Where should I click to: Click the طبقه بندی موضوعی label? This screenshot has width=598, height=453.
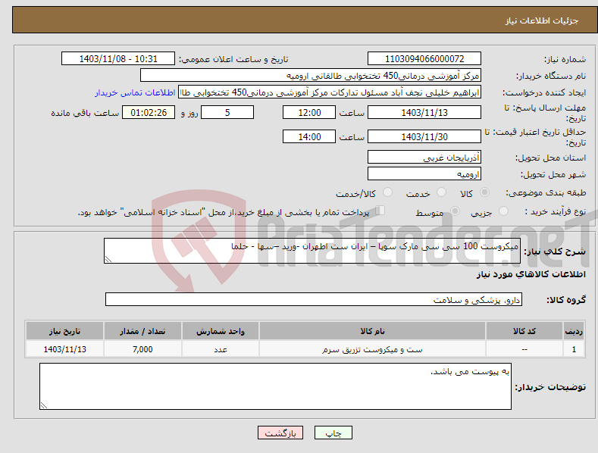[x=546, y=192]
